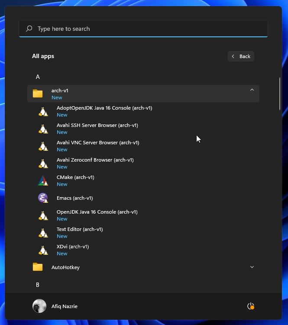Click the arch-v1 folder icon
Viewport: 288px width, 325px height.
(38, 94)
